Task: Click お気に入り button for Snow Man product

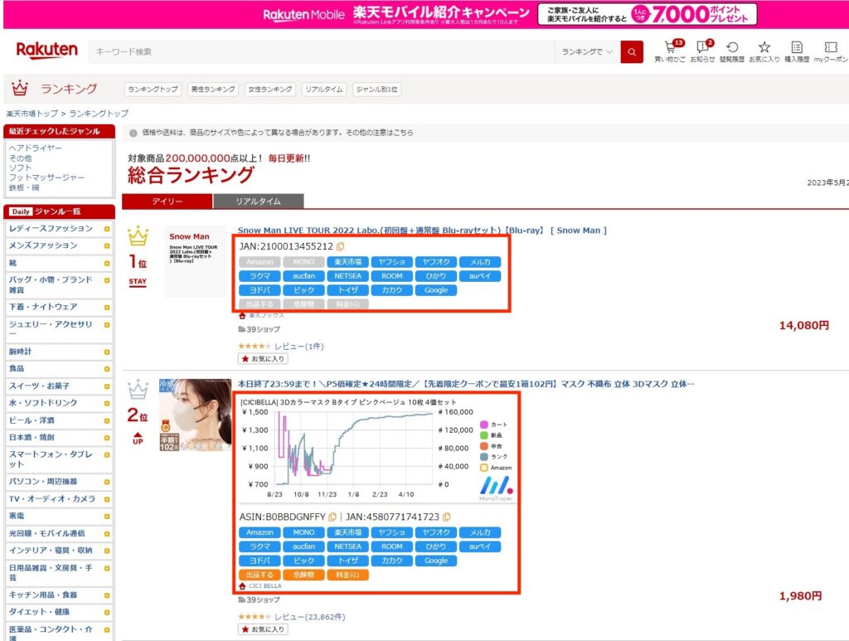Action: pyautogui.click(x=263, y=358)
